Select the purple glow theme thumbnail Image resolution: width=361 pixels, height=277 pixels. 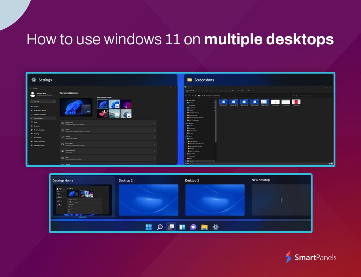(126, 104)
